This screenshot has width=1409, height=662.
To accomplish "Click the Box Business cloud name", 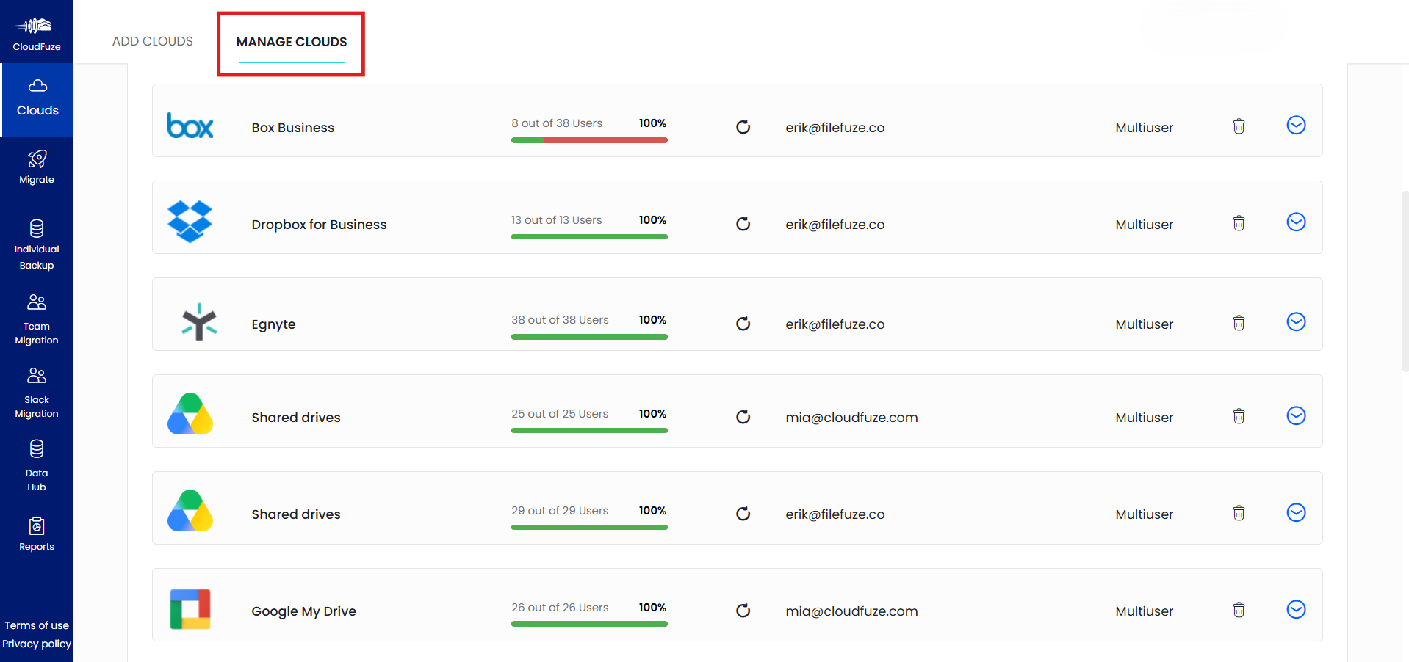I will tap(292, 128).
